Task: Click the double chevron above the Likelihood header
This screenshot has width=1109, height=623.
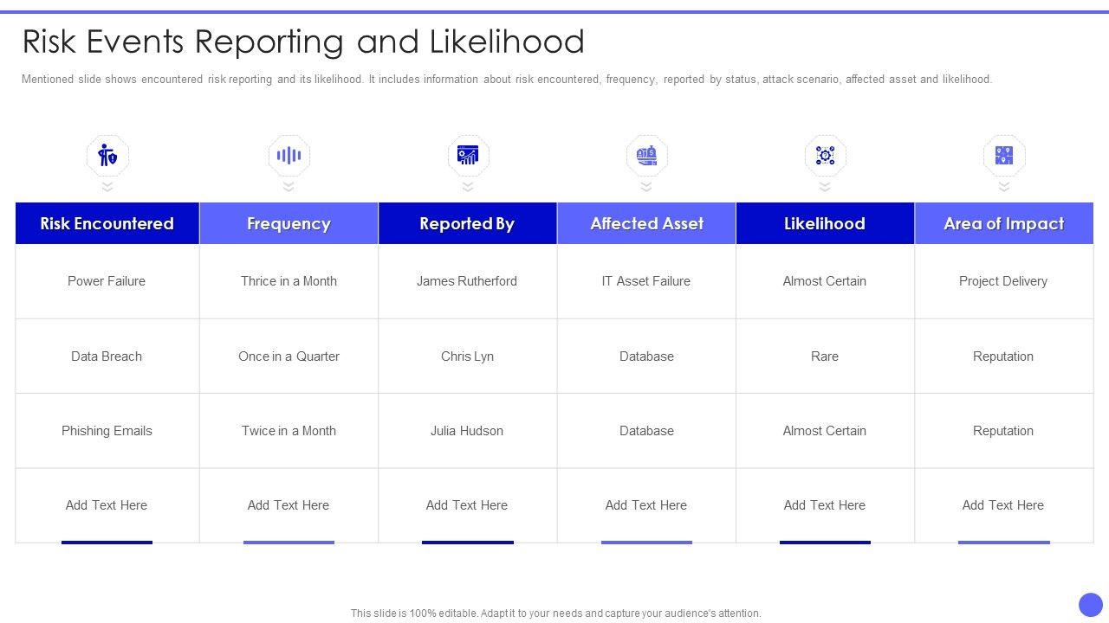Action: tap(825, 187)
